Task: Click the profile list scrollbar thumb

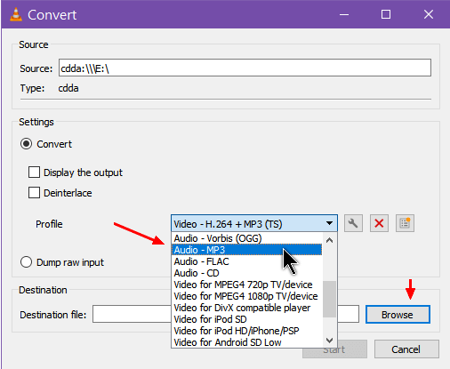Action: (x=329, y=299)
